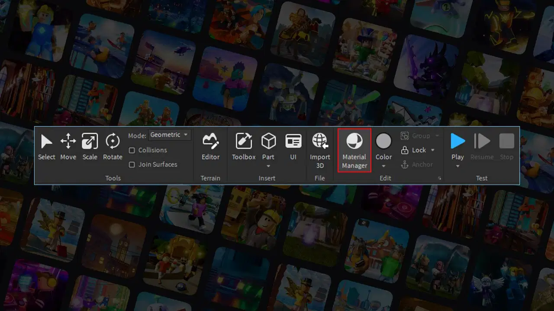This screenshot has width=554, height=311.
Task: Open the Mode dropdown set to Geometric
Action: [169, 135]
